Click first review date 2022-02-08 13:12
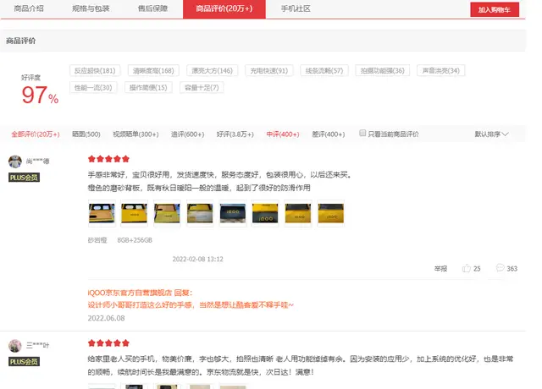Image resolution: width=542 pixels, height=389 pixels. pos(197,260)
